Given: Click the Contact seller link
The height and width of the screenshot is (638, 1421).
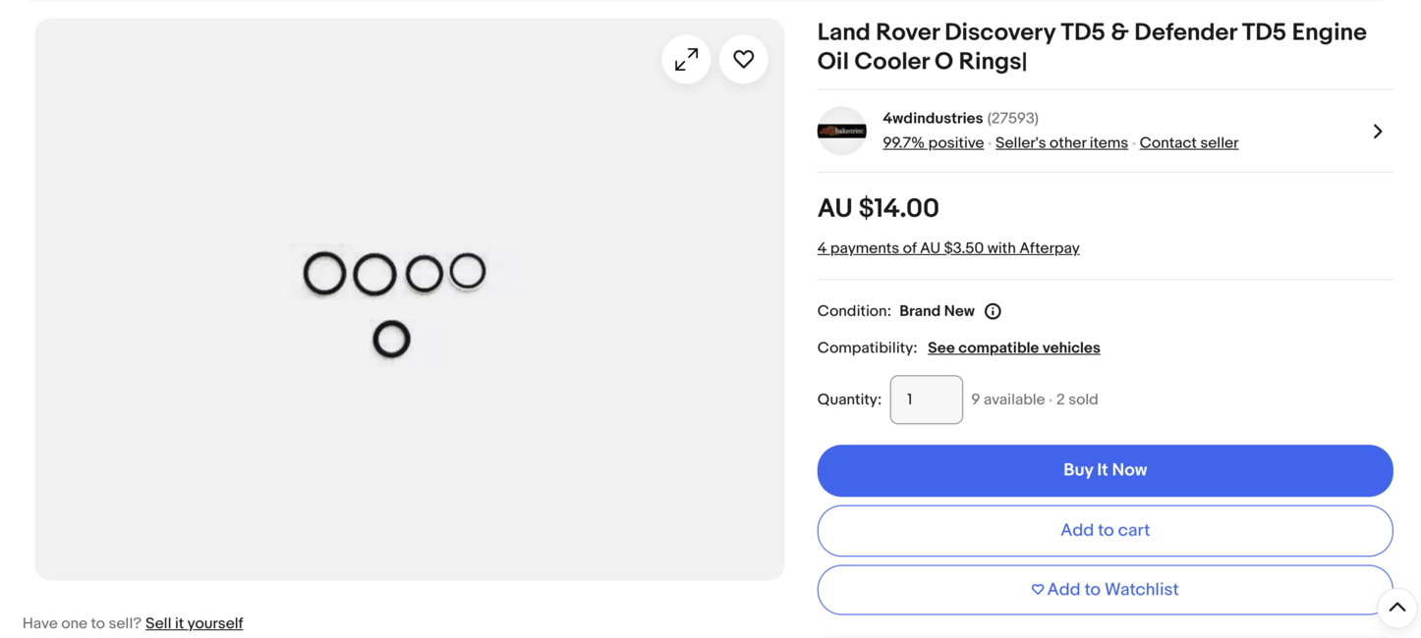Looking at the screenshot, I should tap(1188, 142).
